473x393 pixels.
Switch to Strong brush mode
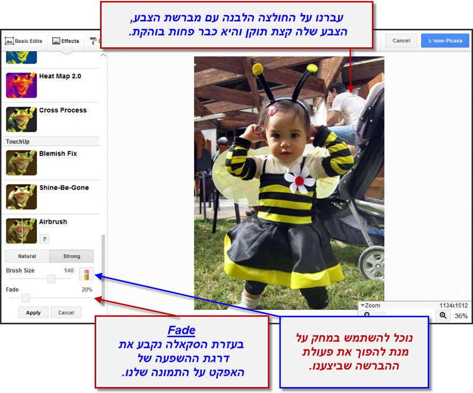click(71, 256)
